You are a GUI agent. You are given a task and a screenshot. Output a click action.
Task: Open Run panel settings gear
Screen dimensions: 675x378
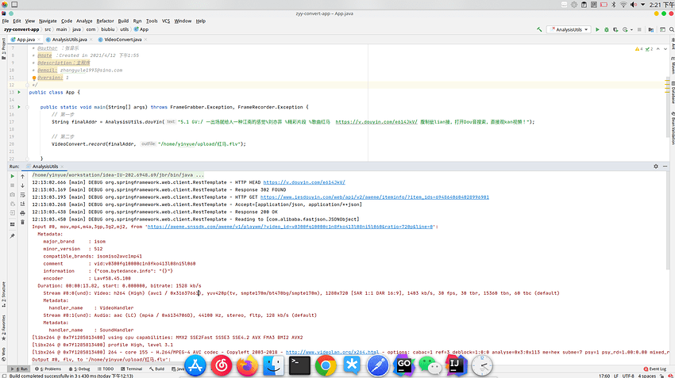point(656,166)
